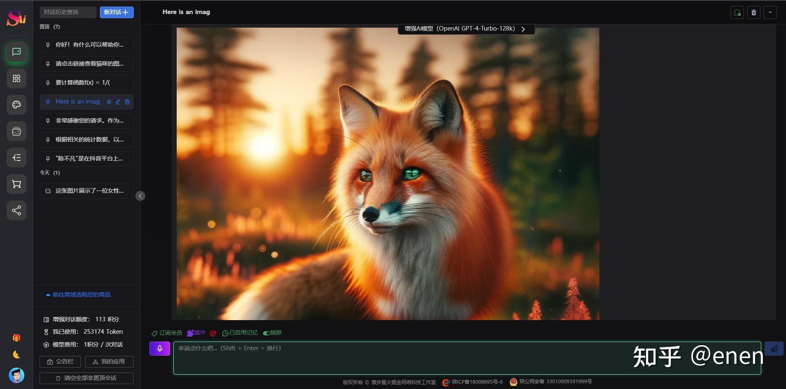This screenshot has width=786, height=389.
Task: Select the chat conversations icon in the sidebar
Action: (x=16, y=52)
